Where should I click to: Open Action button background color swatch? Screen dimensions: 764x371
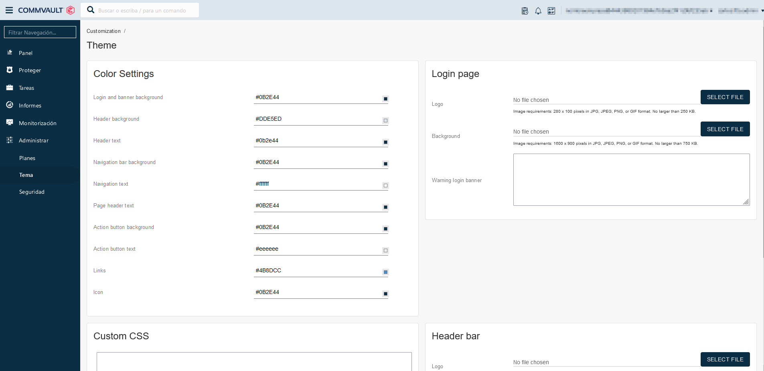(x=385, y=229)
